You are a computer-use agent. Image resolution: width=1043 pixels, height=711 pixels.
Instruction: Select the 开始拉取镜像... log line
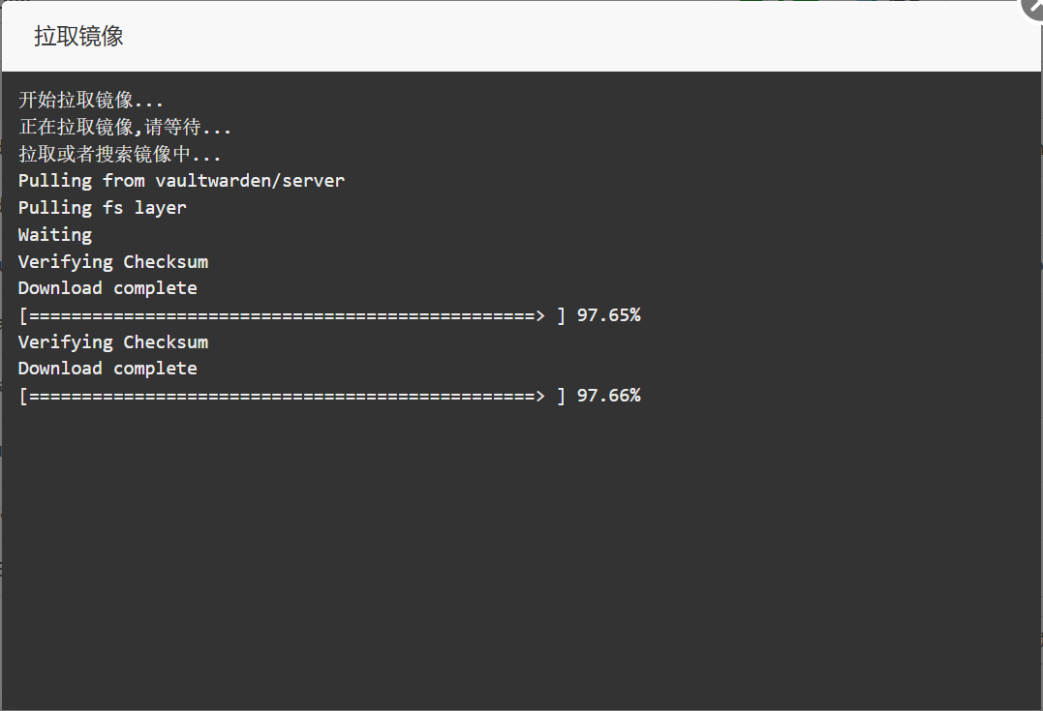[90, 101]
